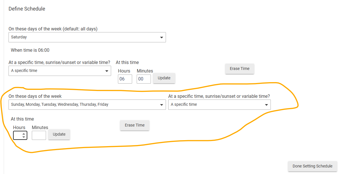Image resolution: width=341 pixels, height=174 pixels.
Task: Click the empty Minutes field
Action: 39,135
